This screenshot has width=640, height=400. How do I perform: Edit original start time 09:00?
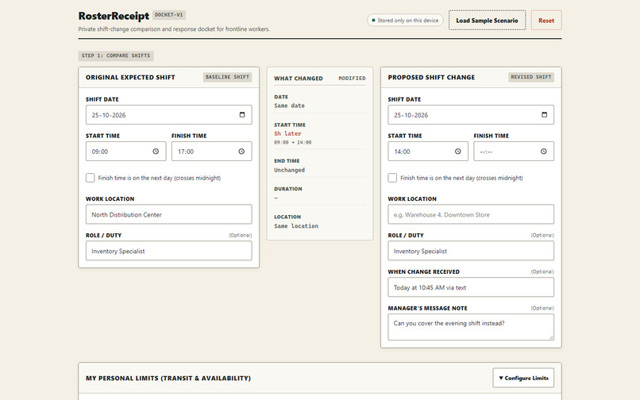click(125, 152)
